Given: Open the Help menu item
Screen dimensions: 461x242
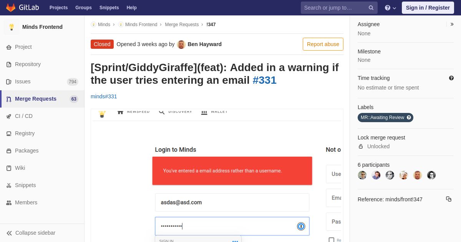Looking at the screenshot, I should [131, 8].
